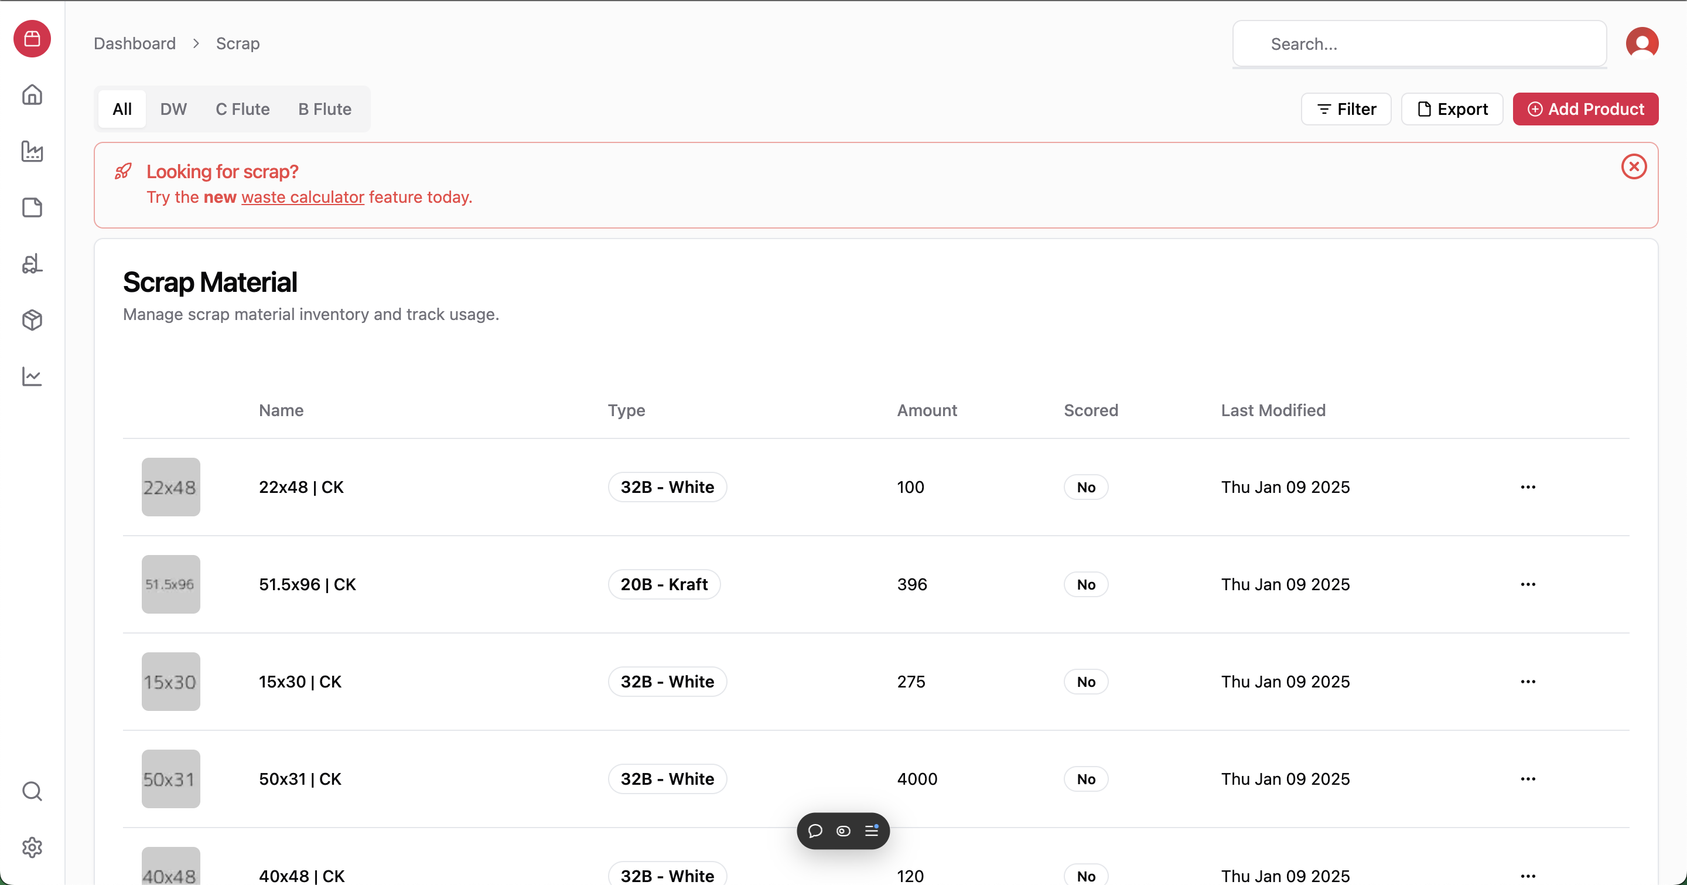Viewport: 1687px width, 885px height.
Task: Open the line chart analytics icon
Action: 32,377
